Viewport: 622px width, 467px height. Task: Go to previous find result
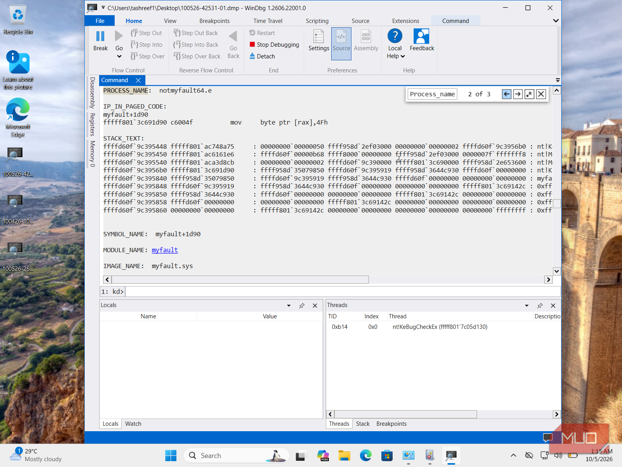(x=507, y=94)
